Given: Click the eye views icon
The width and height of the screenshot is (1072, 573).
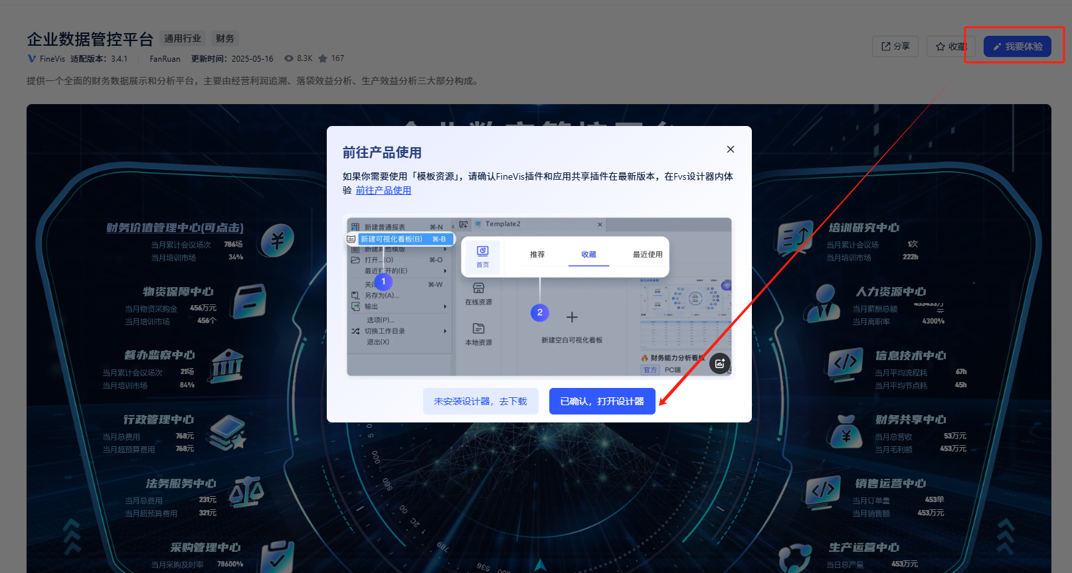Looking at the screenshot, I should 289,58.
